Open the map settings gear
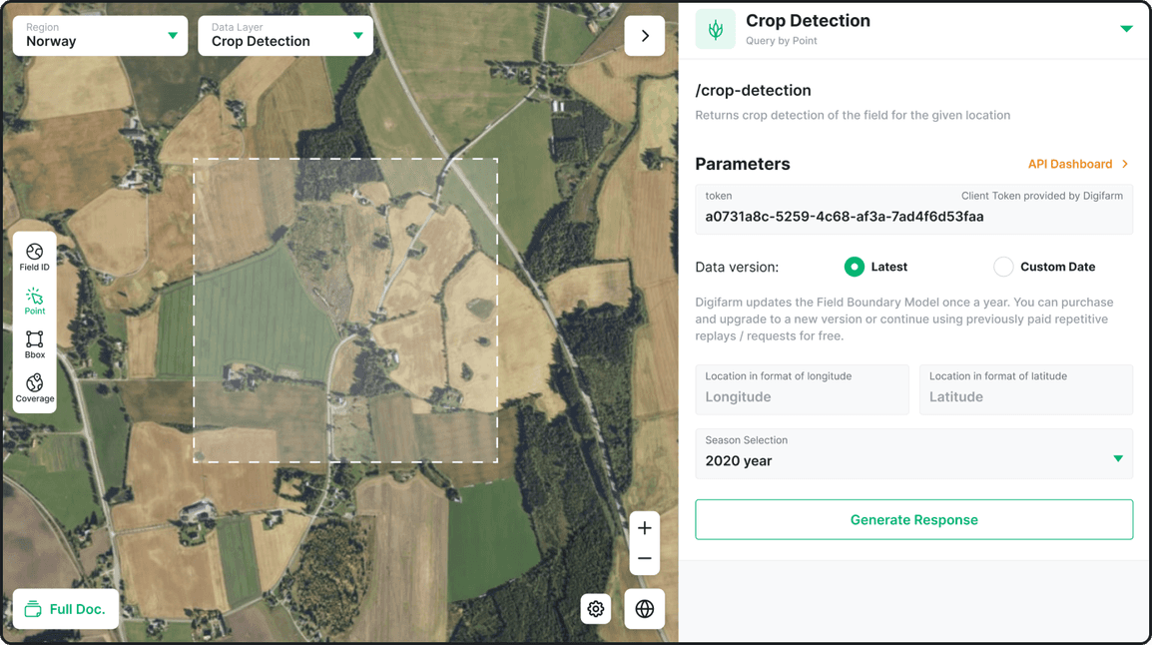Viewport: 1152px width, 645px height. point(596,609)
